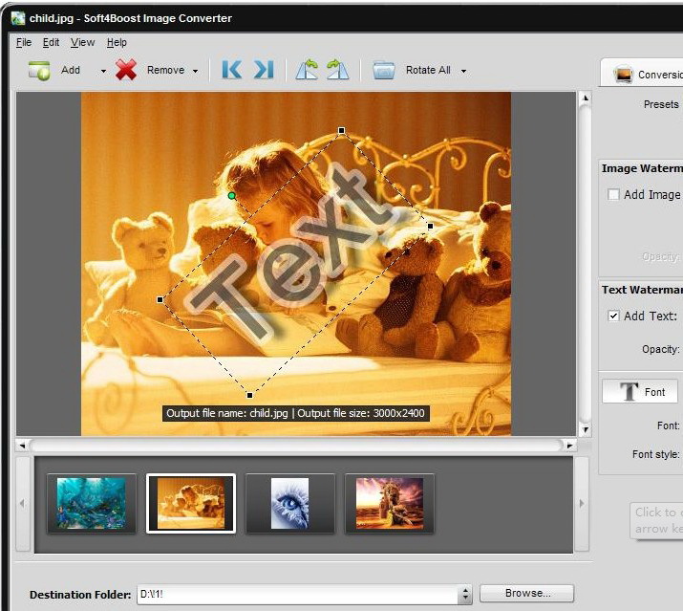The width and height of the screenshot is (683, 611).
Task: Click the Rotate All toolbar label
Action: [428, 70]
